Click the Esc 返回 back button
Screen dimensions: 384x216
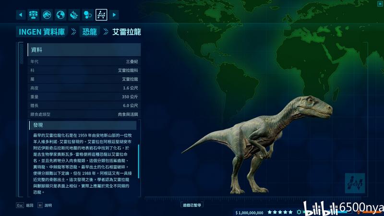25,205
